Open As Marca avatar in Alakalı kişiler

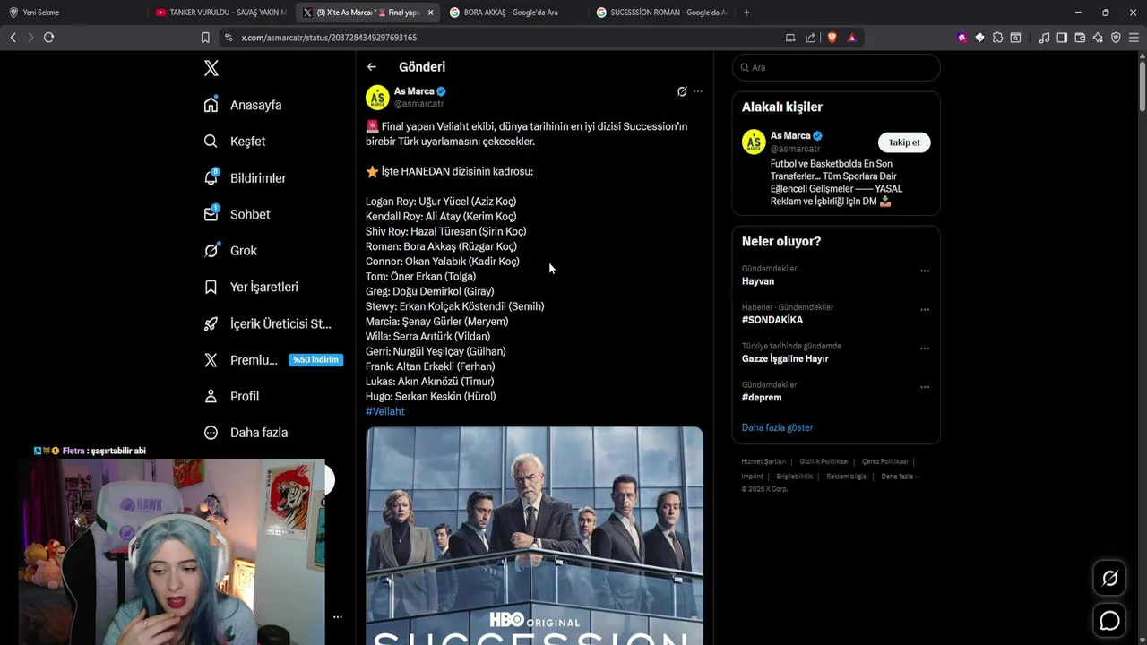tap(754, 142)
